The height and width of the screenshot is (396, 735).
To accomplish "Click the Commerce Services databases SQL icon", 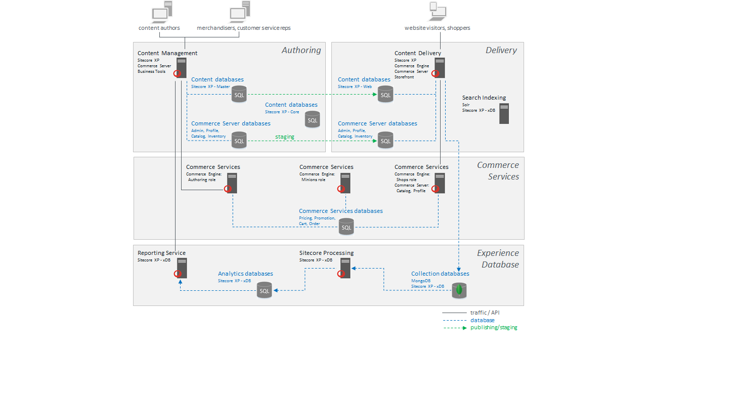I will (347, 227).
